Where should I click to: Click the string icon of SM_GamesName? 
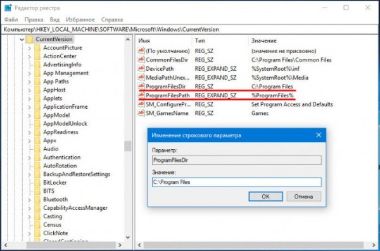[141, 113]
